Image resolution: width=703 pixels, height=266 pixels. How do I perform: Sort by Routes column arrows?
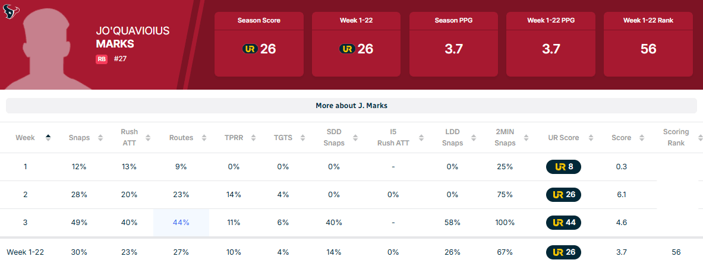point(204,138)
